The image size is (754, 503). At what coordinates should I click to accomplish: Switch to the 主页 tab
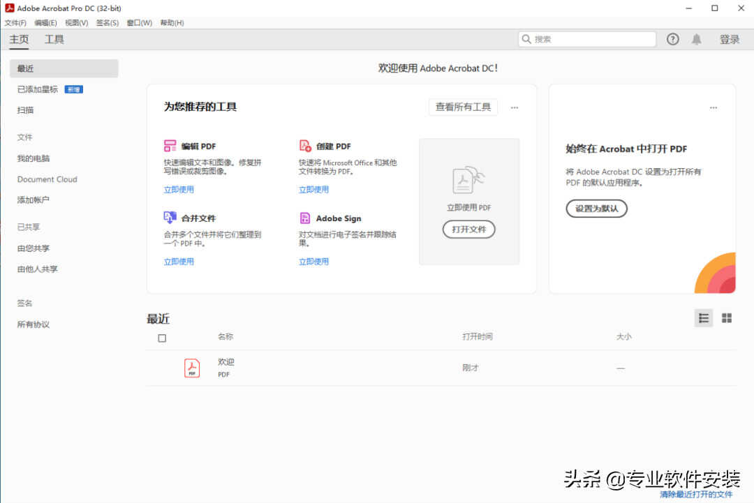(x=20, y=39)
